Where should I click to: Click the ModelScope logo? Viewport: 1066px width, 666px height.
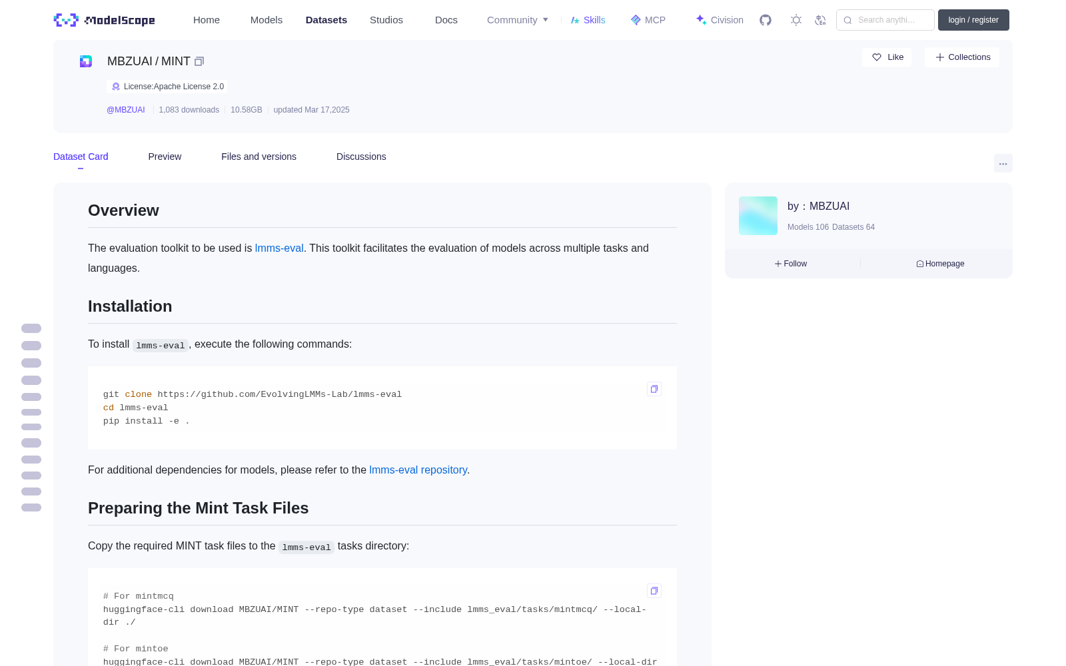pos(105,20)
